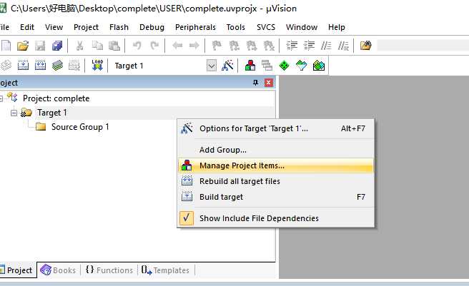The width and height of the screenshot is (469, 286).
Task: Select Manage Project Items context entry
Action: click(x=275, y=165)
